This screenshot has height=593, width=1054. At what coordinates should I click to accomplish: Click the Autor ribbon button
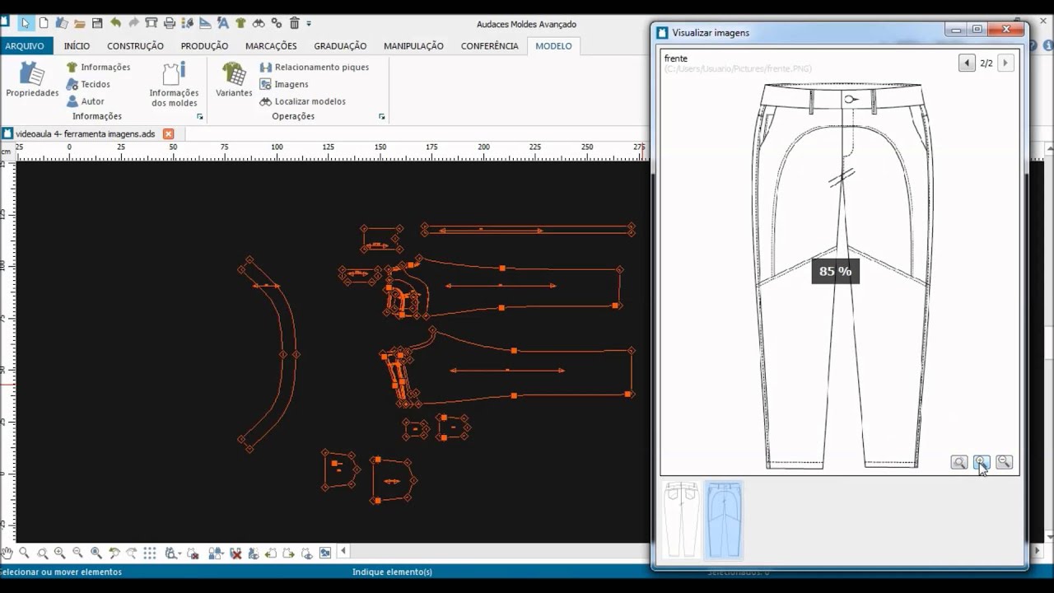pyautogui.click(x=86, y=101)
